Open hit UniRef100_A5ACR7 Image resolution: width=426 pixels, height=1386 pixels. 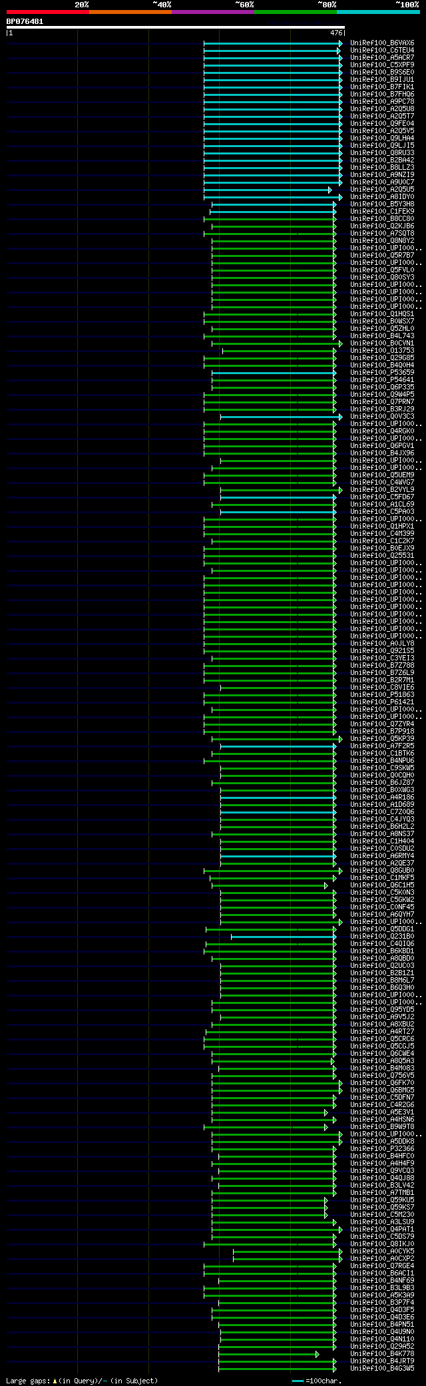(382, 58)
